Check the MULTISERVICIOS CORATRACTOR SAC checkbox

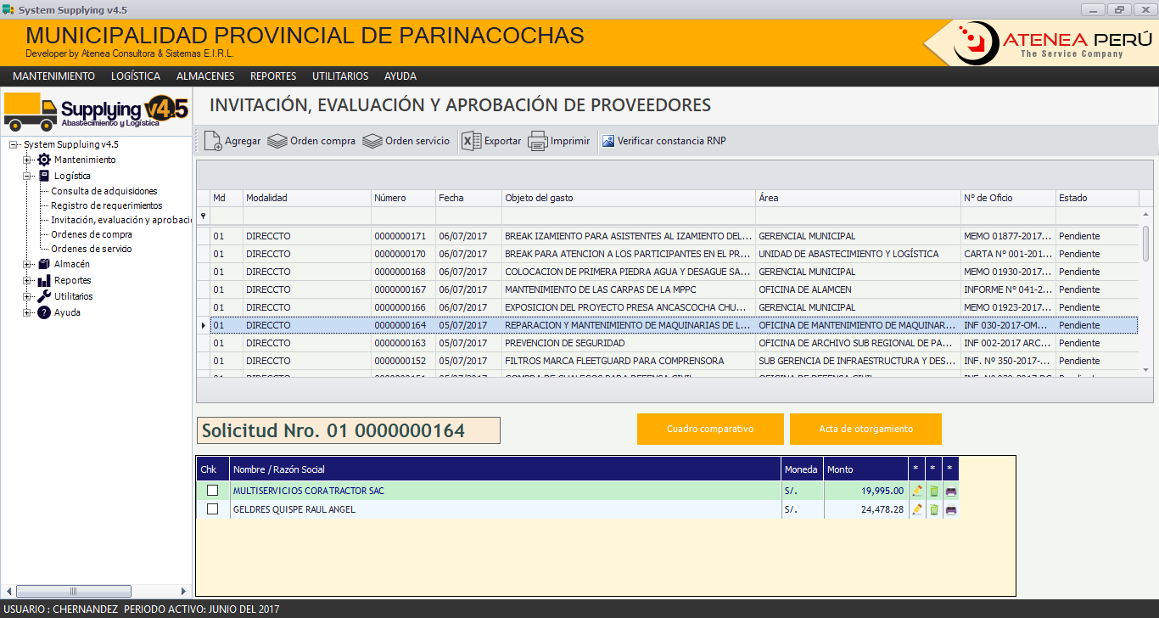(x=213, y=491)
